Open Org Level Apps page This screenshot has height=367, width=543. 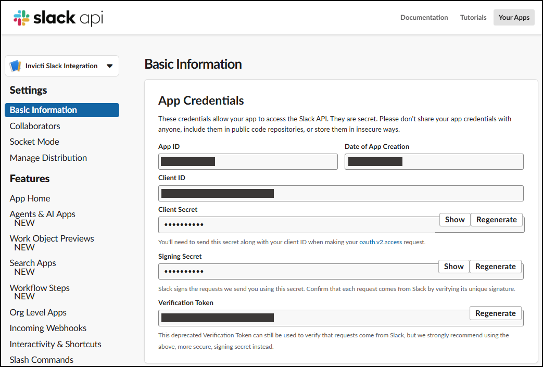point(38,313)
